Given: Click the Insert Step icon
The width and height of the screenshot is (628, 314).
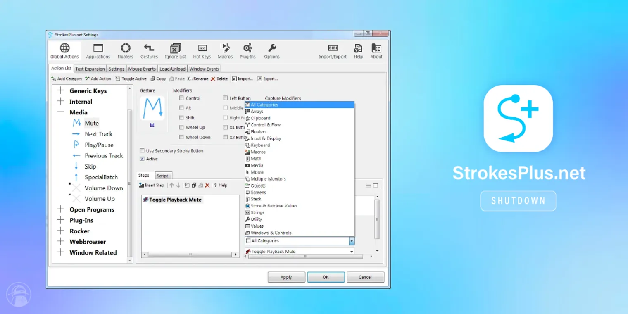Looking at the screenshot, I should (152, 185).
